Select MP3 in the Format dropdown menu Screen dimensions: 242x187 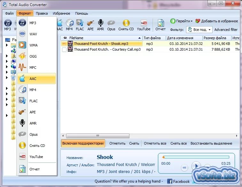click(37, 23)
